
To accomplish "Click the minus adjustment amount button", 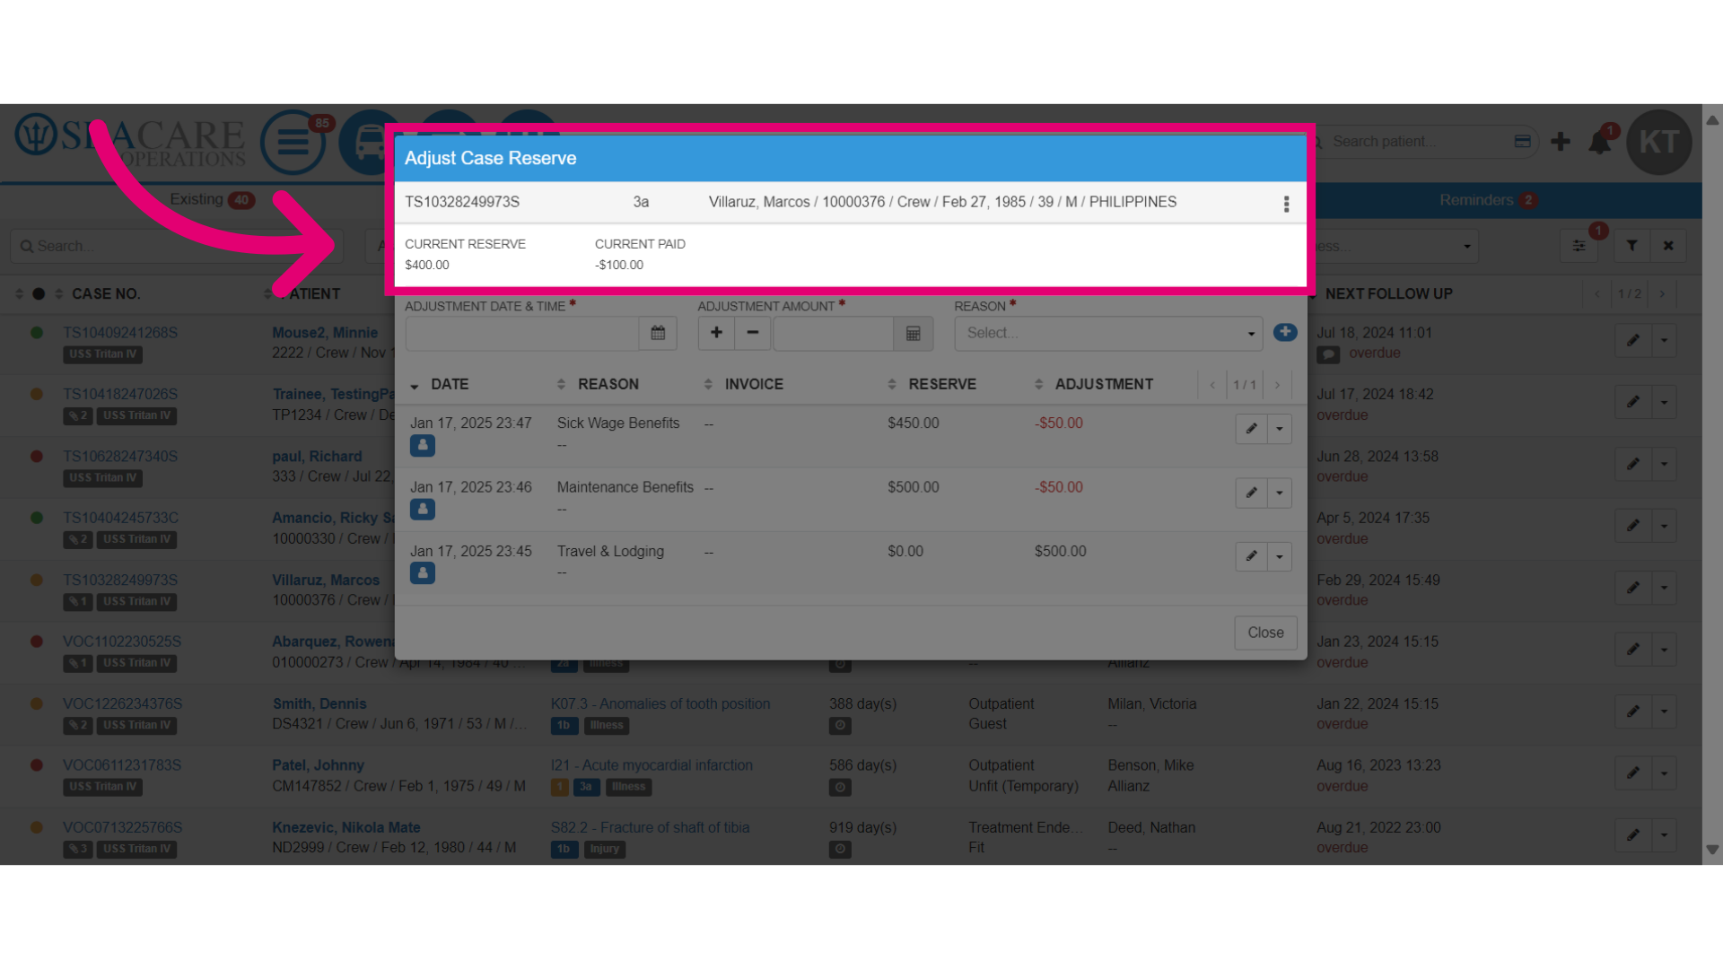I will 753,333.
